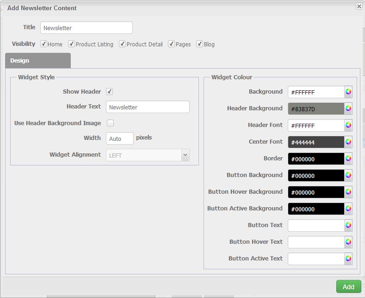Focus the Header Text input field
The width and height of the screenshot is (365, 298).
pos(148,107)
